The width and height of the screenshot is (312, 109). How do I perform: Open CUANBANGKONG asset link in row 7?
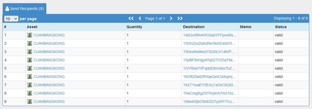[x=49, y=85]
